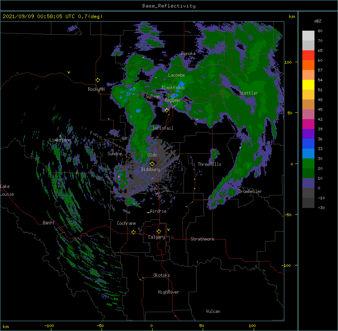338x331 pixels.
Task: Click the 65 dBZ red legend swatch
Action: (308, 55)
